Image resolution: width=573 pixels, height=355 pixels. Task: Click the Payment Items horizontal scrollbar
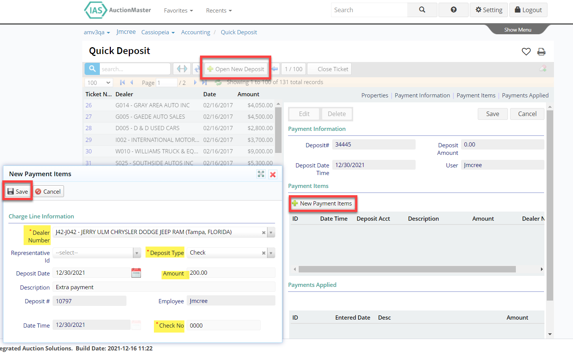407,269
